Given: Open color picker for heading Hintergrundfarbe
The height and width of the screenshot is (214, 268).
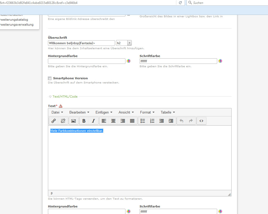Looking at the screenshot, I should coord(128,61).
